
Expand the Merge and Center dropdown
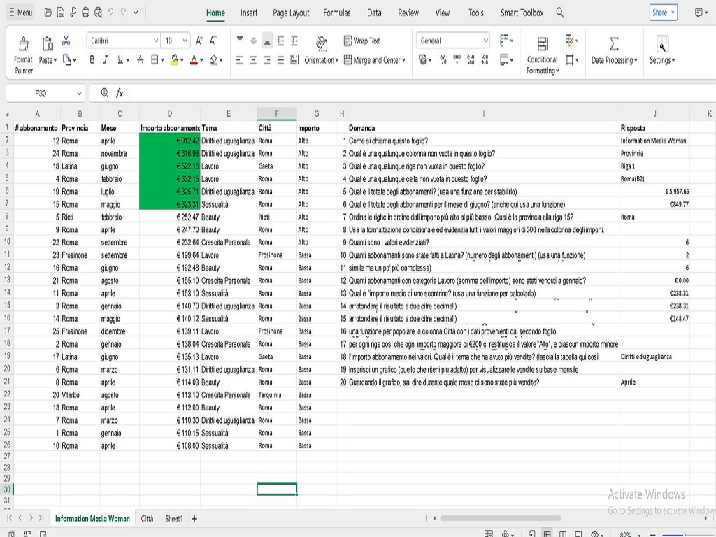[403, 60]
